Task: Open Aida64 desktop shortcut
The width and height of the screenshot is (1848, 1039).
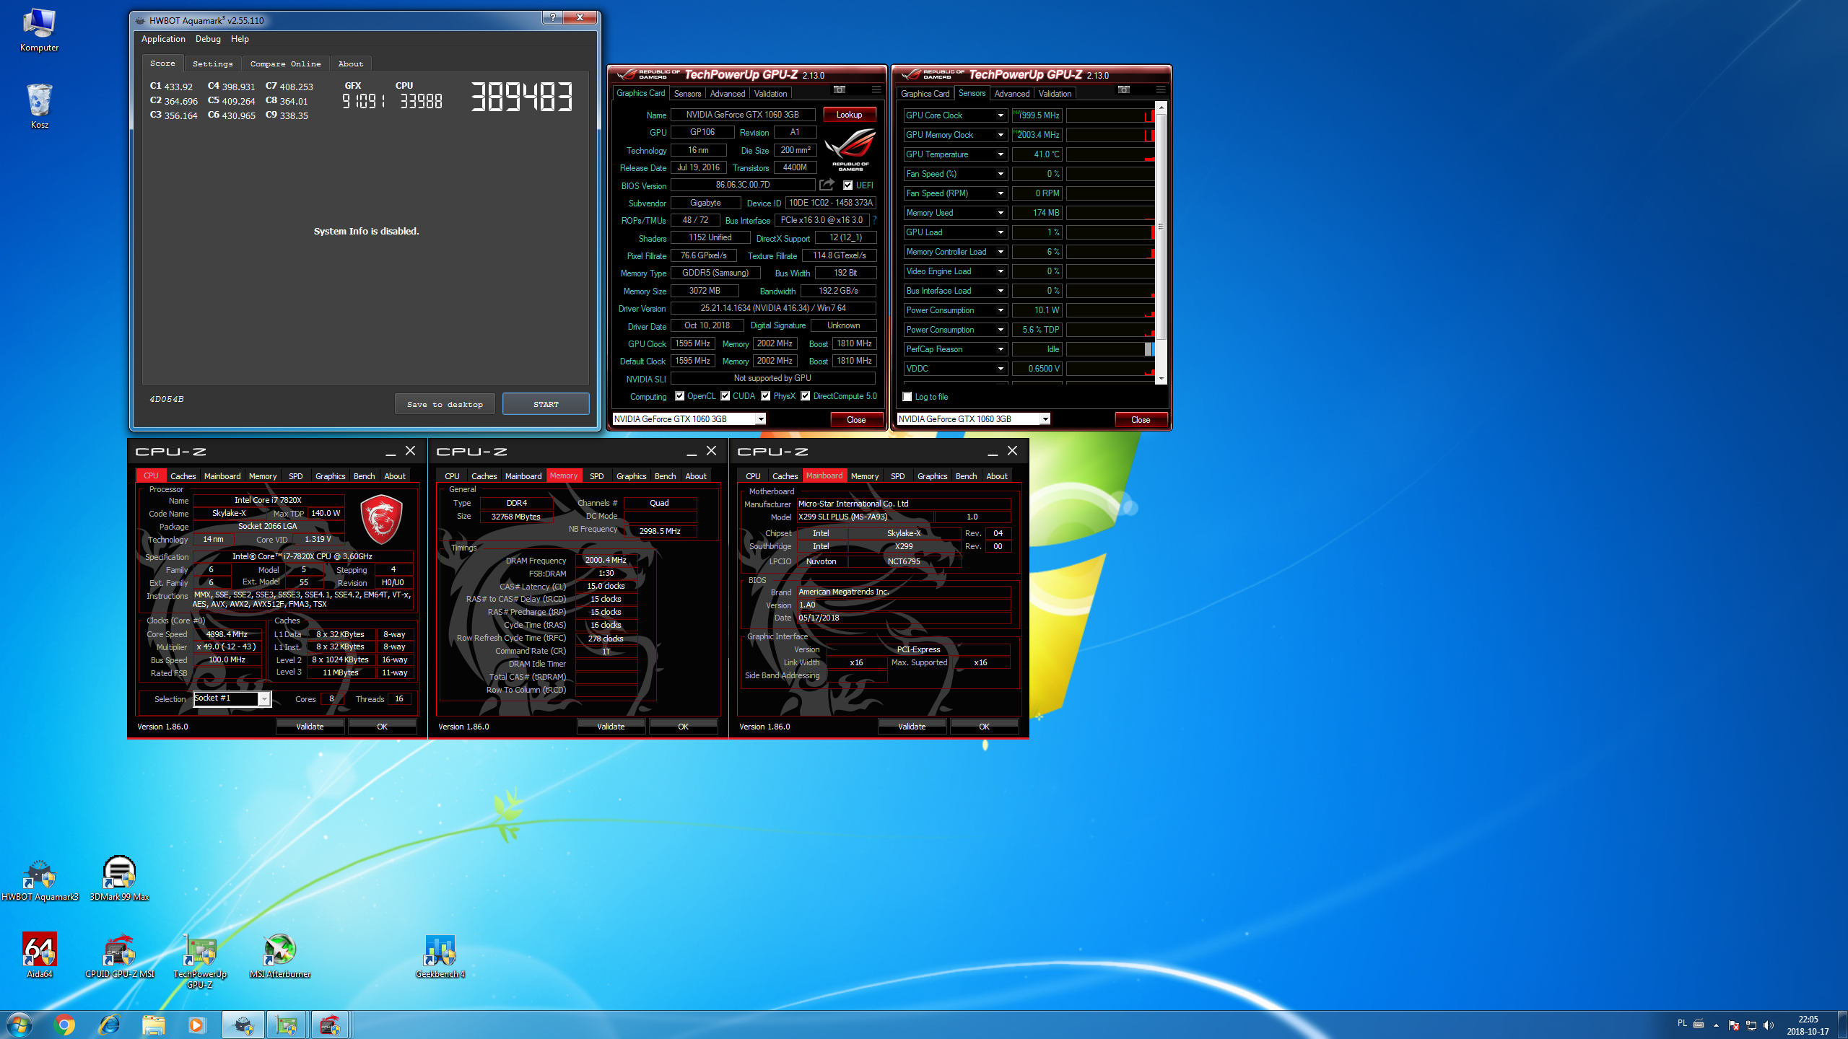Action: pyautogui.click(x=40, y=955)
